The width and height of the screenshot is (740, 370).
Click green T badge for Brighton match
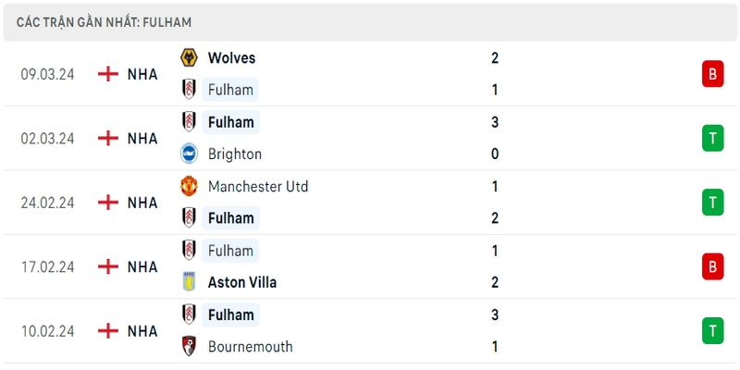point(712,138)
